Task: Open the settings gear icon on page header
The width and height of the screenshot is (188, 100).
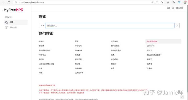Action: tap(173, 8)
